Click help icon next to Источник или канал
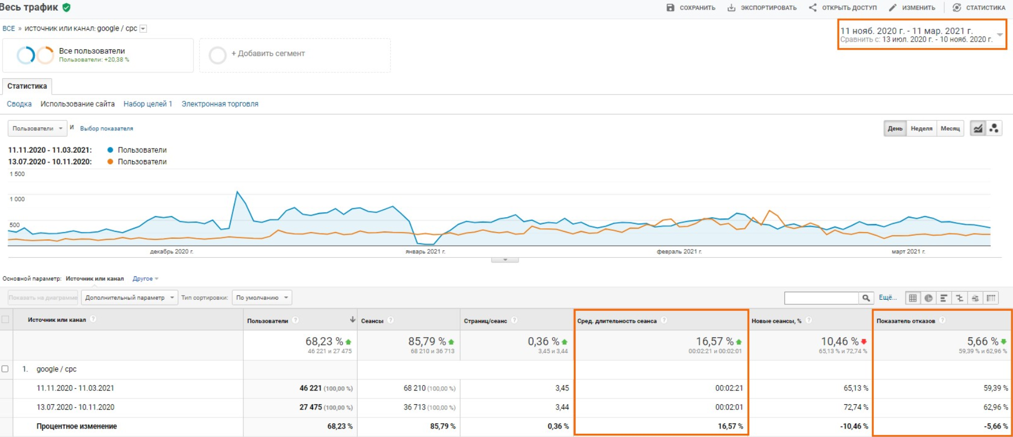 point(93,319)
